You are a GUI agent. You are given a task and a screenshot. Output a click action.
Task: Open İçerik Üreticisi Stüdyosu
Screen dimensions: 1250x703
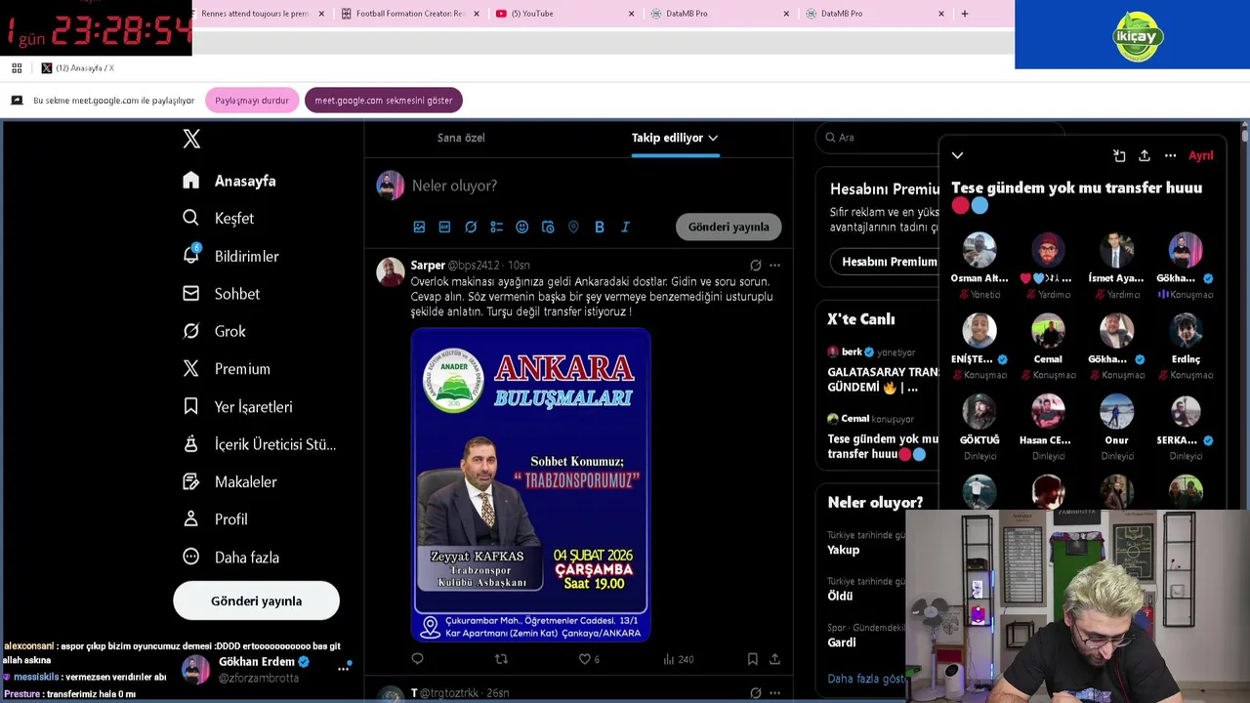click(x=260, y=444)
